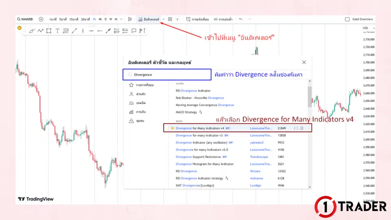
Task: Click the Divergence search input field
Action: (167, 75)
